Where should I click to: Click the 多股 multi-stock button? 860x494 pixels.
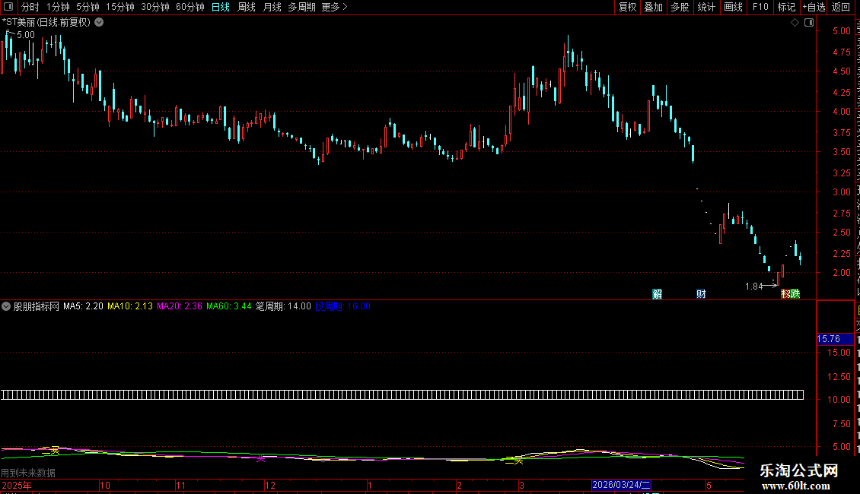click(680, 7)
